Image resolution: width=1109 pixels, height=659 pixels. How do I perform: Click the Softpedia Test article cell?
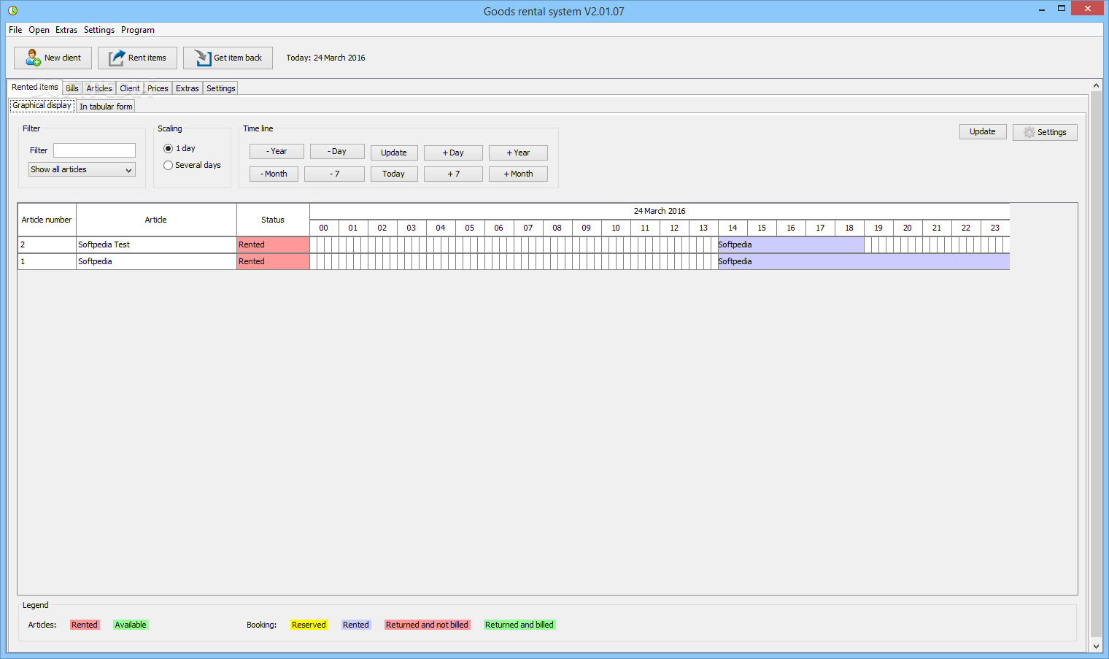pyautogui.click(x=156, y=244)
